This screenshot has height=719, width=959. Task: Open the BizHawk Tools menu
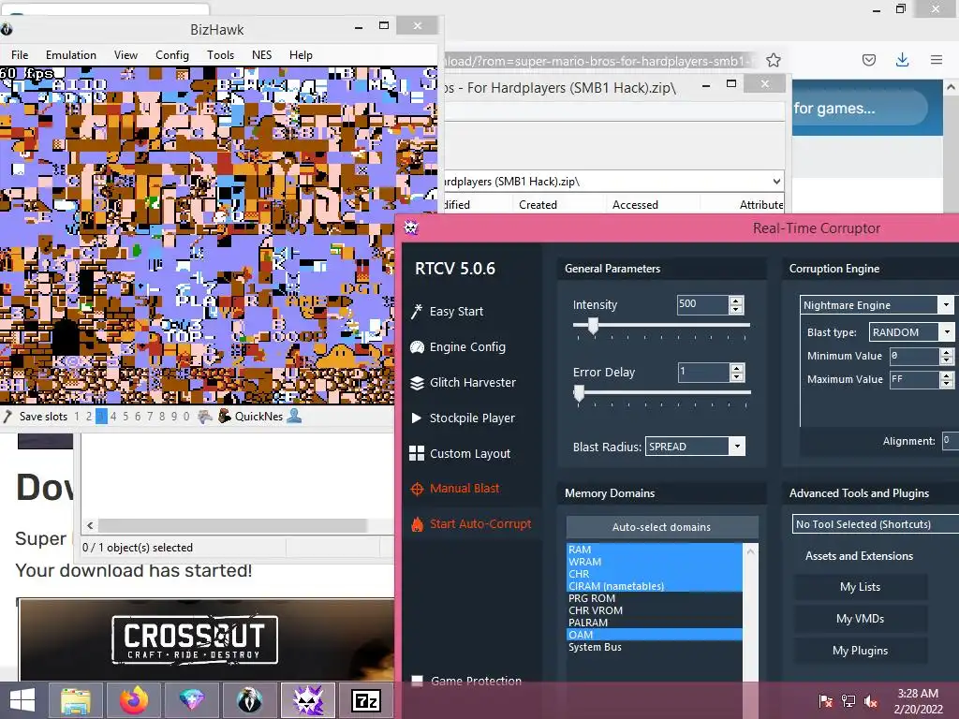pyautogui.click(x=220, y=55)
